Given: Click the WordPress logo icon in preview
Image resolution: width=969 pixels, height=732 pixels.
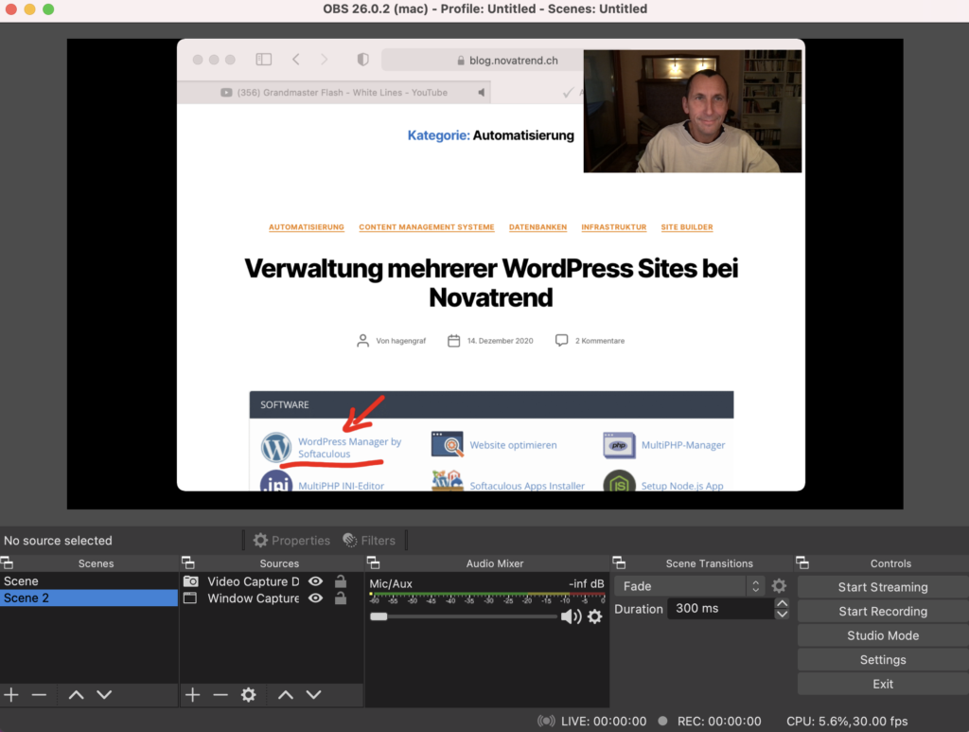Looking at the screenshot, I should tap(275, 448).
